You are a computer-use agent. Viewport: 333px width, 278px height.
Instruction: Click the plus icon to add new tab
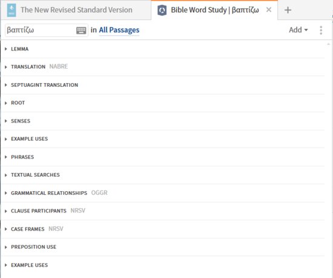tap(288, 10)
